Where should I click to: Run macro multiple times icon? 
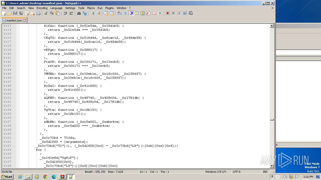coord(185,13)
